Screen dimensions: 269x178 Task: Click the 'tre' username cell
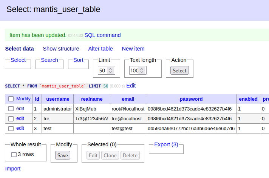58,118
